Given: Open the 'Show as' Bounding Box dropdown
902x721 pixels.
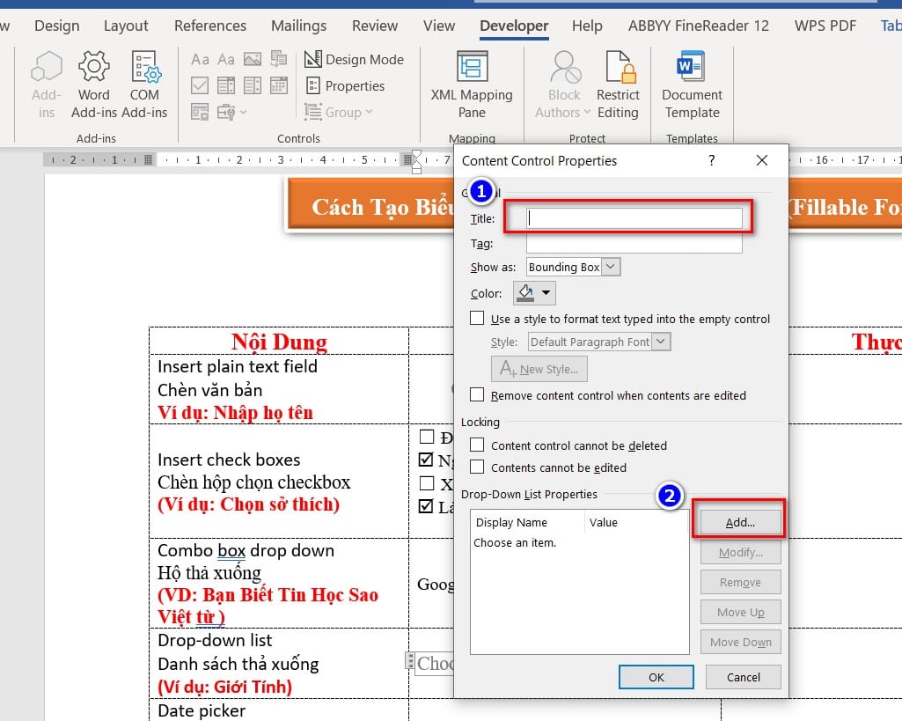Looking at the screenshot, I should coord(611,267).
